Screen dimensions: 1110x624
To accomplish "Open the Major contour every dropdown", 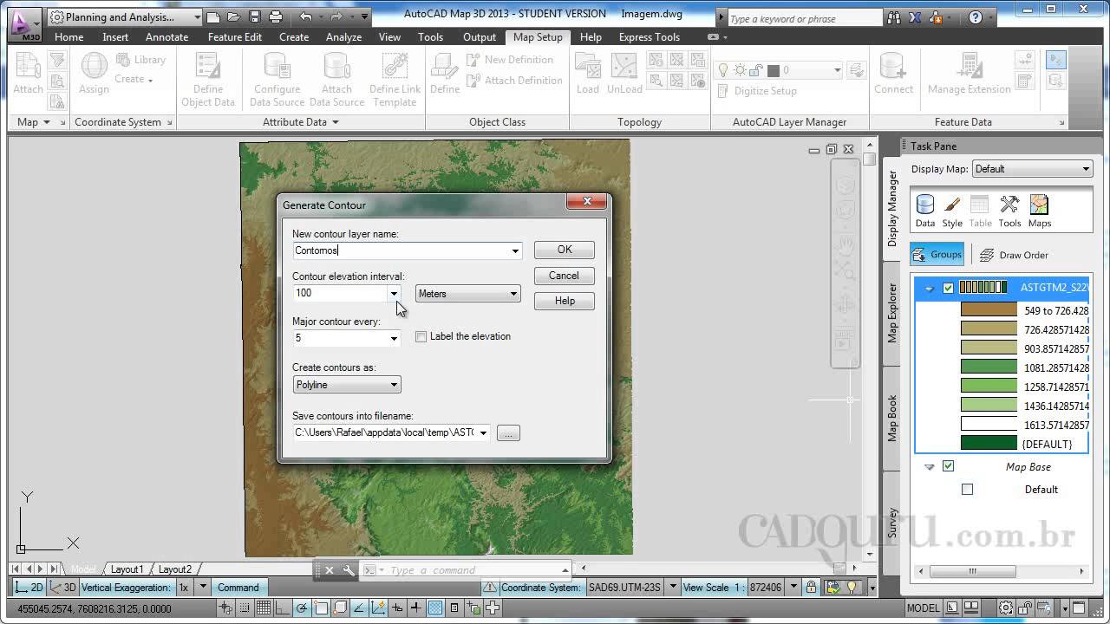I will pos(394,338).
